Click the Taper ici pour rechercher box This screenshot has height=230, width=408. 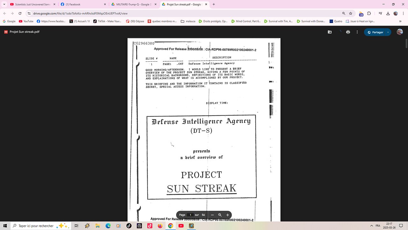tap(40, 226)
